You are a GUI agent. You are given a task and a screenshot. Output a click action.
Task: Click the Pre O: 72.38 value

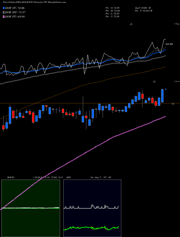[x=112, y=8]
